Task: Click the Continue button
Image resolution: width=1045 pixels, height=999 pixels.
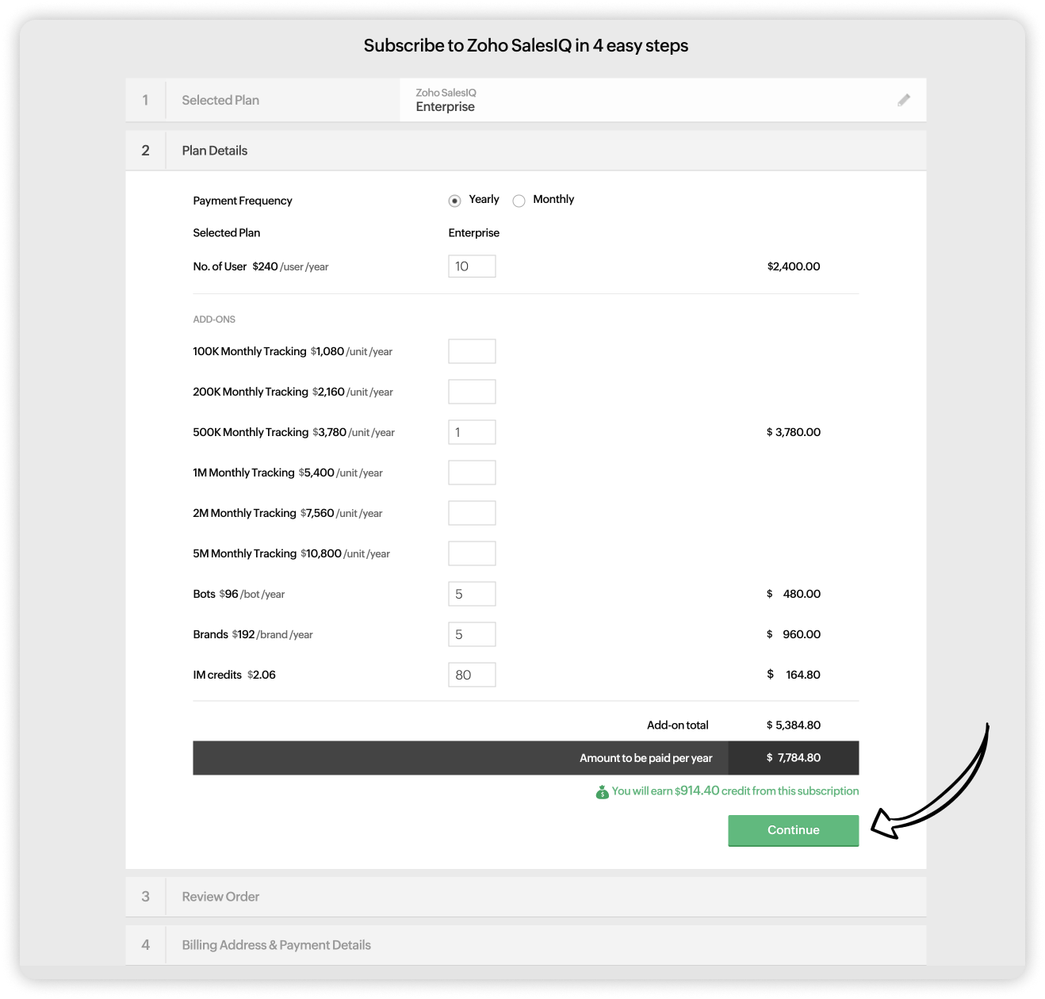Action: click(793, 830)
